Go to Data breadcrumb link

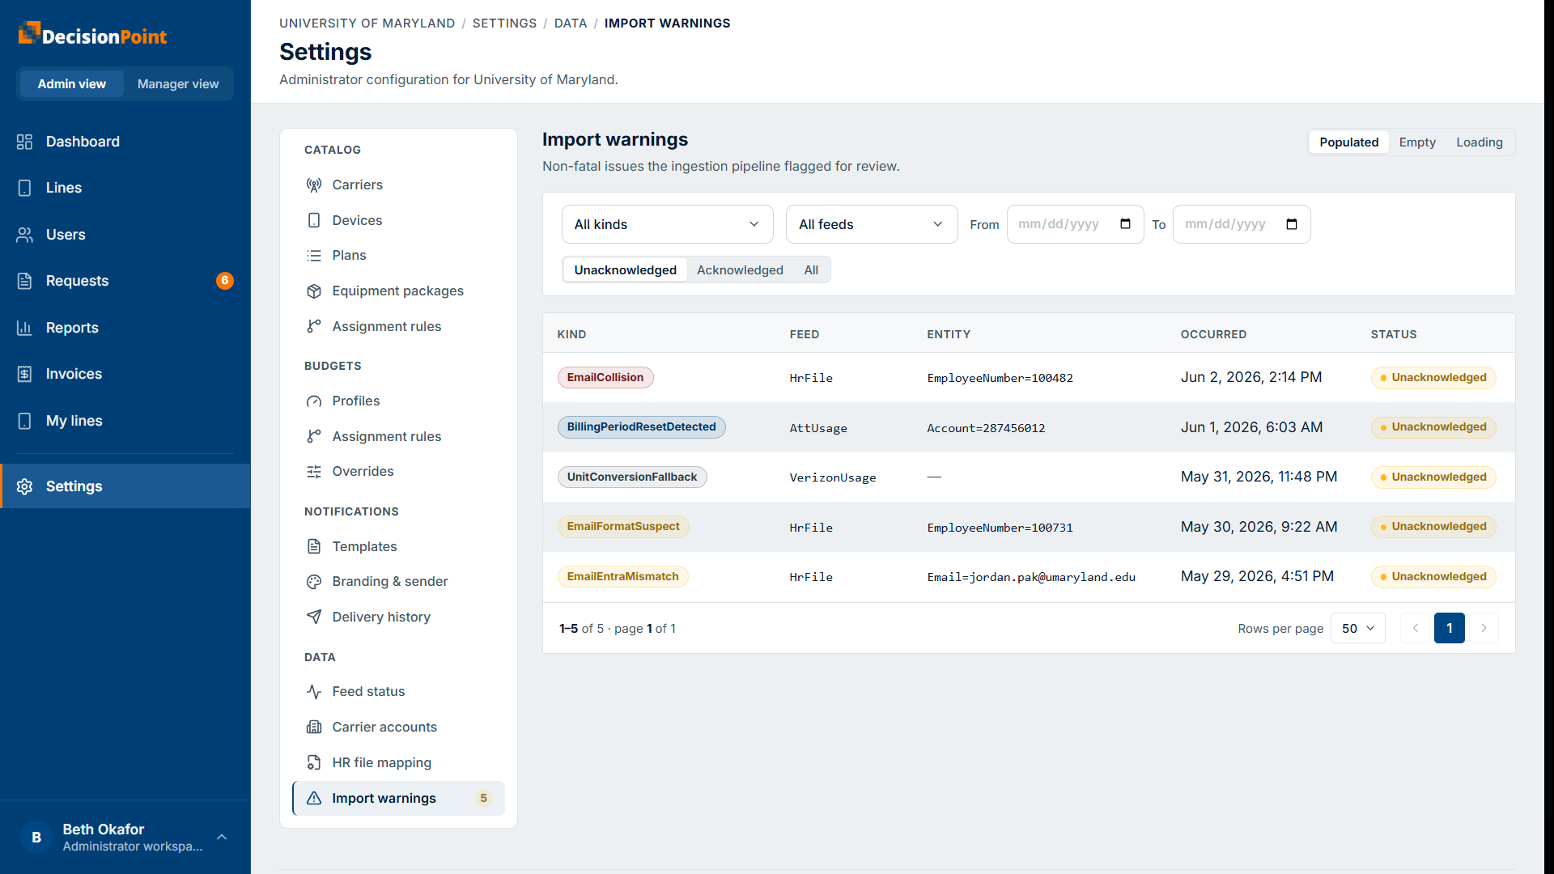pos(571,23)
